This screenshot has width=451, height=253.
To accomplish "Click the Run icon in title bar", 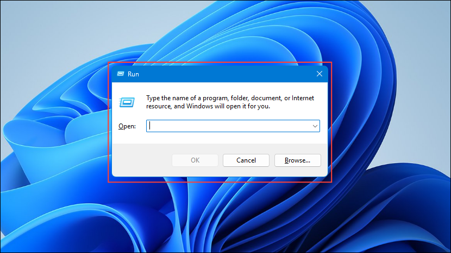I will click(x=121, y=74).
